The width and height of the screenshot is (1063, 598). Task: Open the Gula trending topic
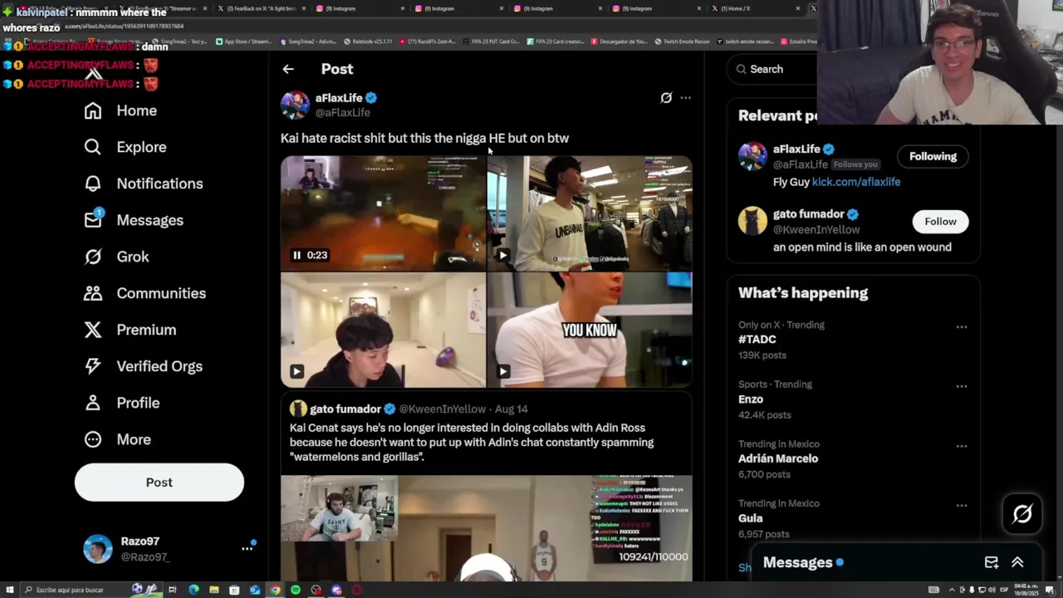click(751, 518)
